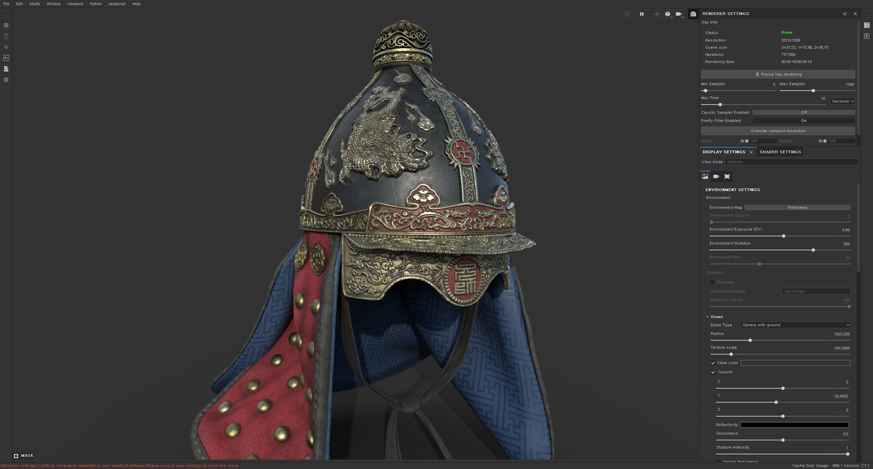Screen dimensions: 873x469
Task: Click the Photoshop export icon in left sidebar
Action: (6, 58)
